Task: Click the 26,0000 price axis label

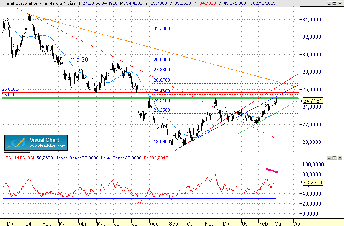Action: tap(311, 90)
